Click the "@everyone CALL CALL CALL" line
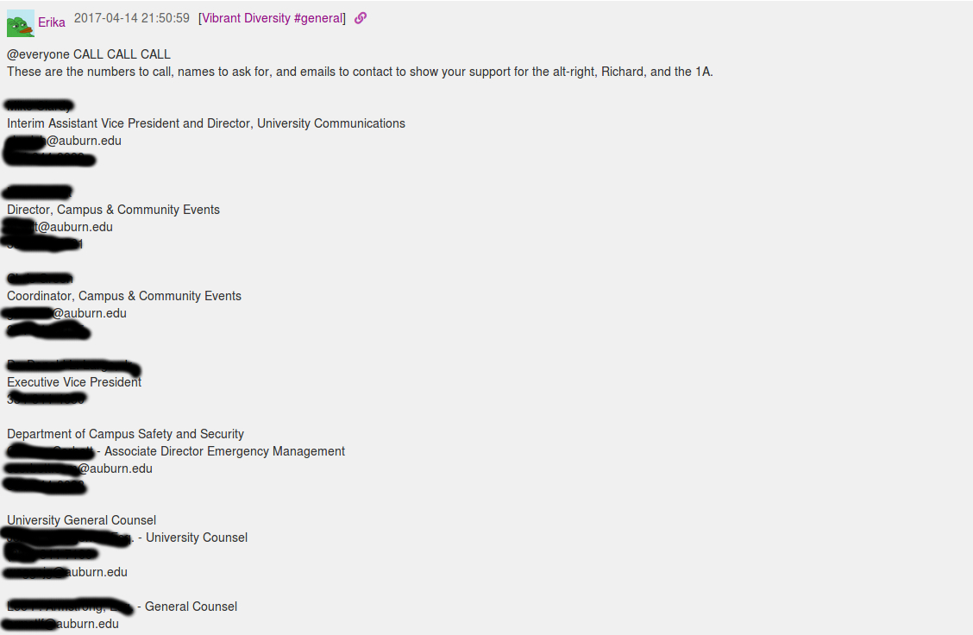This screenshot has width=973, height=635. tap(89, 54)
